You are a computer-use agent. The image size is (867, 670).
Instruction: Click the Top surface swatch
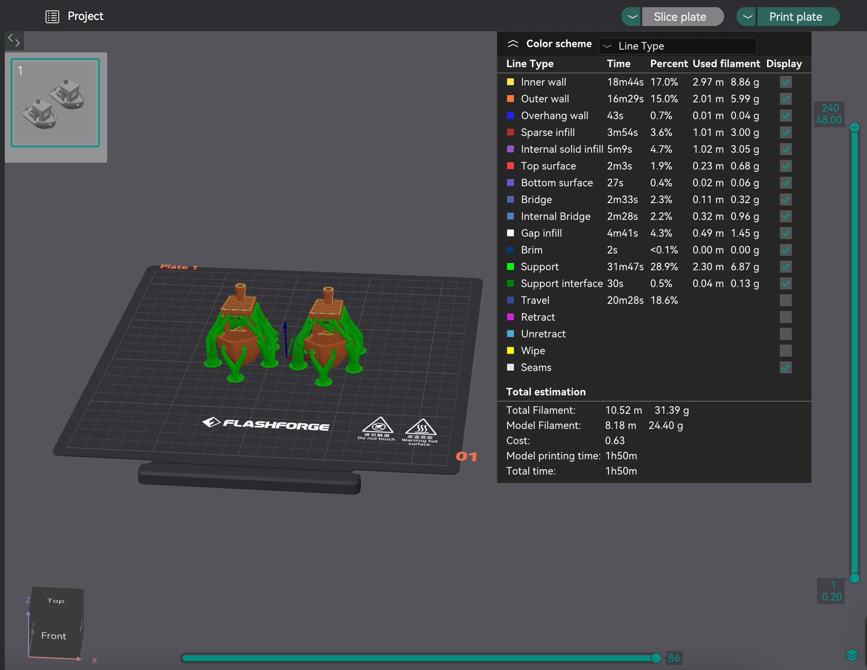[x=511, y=166]
